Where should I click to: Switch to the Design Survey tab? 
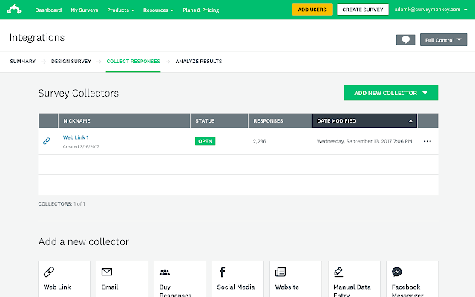pos(71,61)
